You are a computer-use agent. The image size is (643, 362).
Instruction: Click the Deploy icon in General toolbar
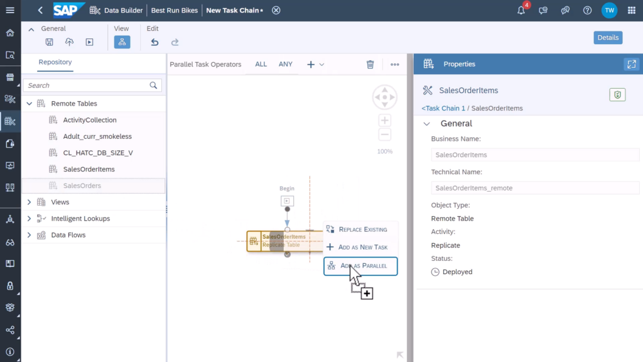click(x=69, y=42)
